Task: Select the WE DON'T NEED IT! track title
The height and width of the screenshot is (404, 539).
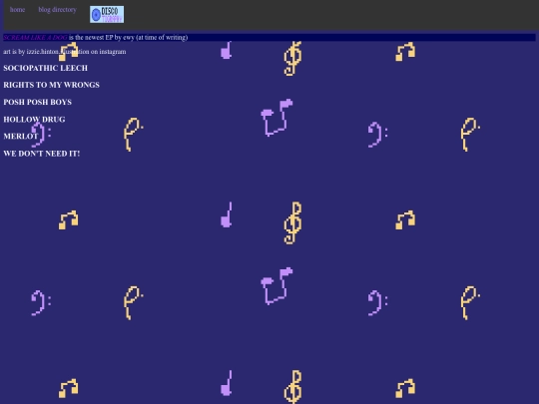Action: [42, 154]
